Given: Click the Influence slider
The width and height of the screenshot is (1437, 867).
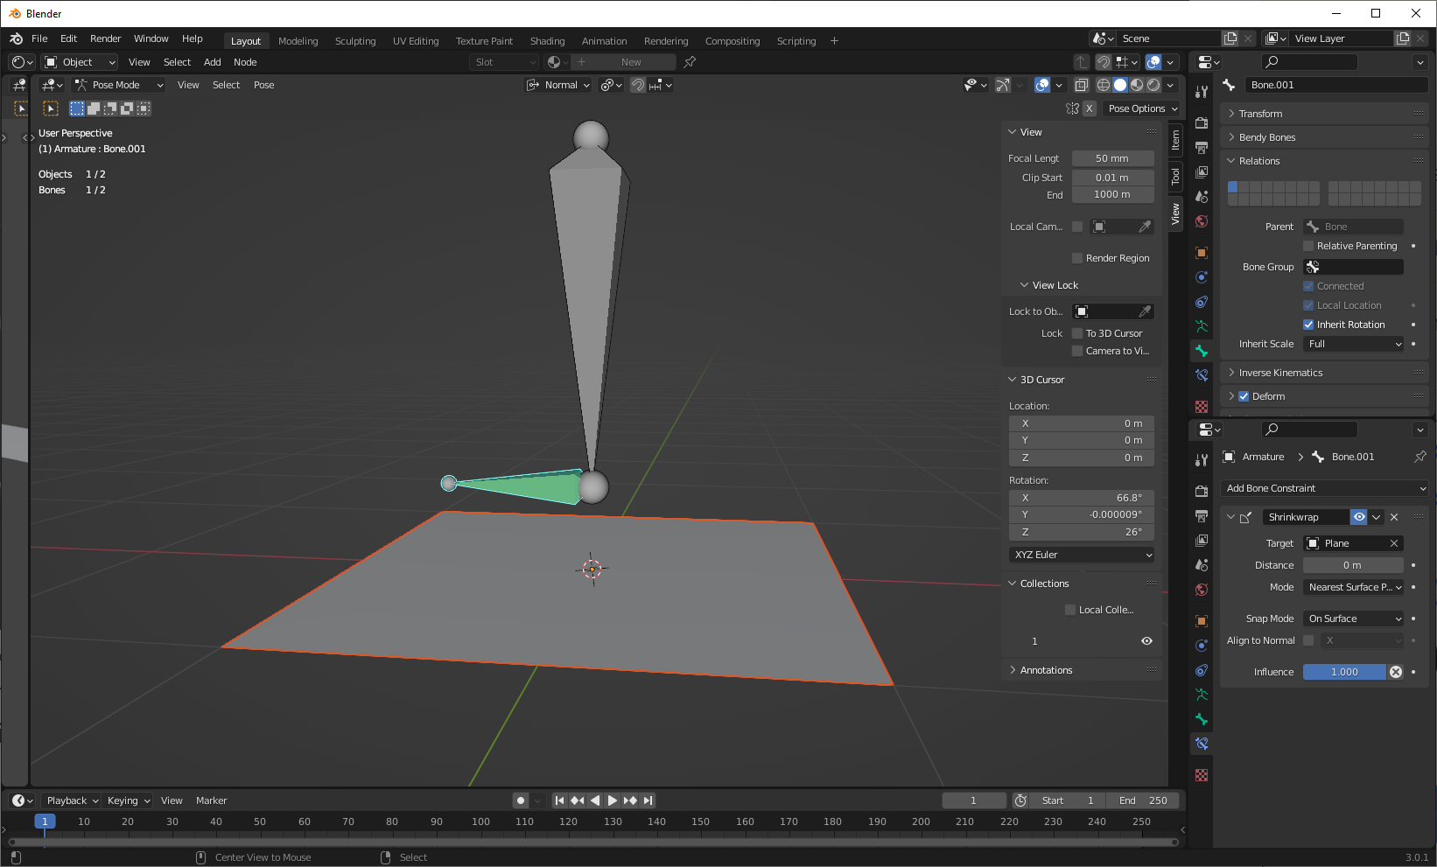Looking at the screenshot, I should [x=1344, y=672].
